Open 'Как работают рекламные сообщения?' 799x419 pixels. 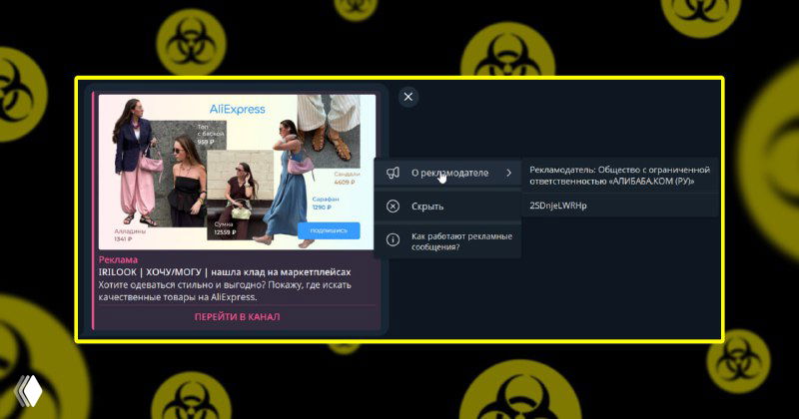(447, 241)
